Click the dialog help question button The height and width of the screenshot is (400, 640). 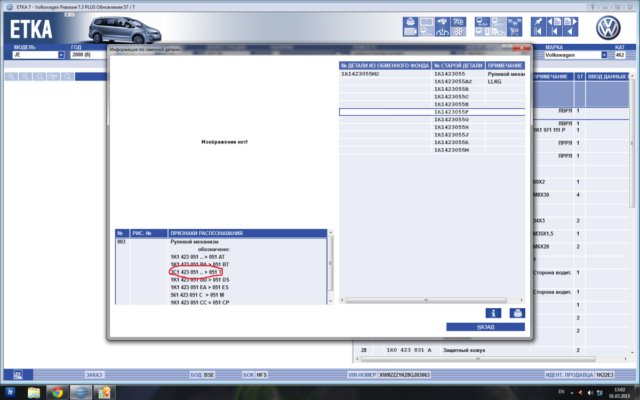point(508,48)
